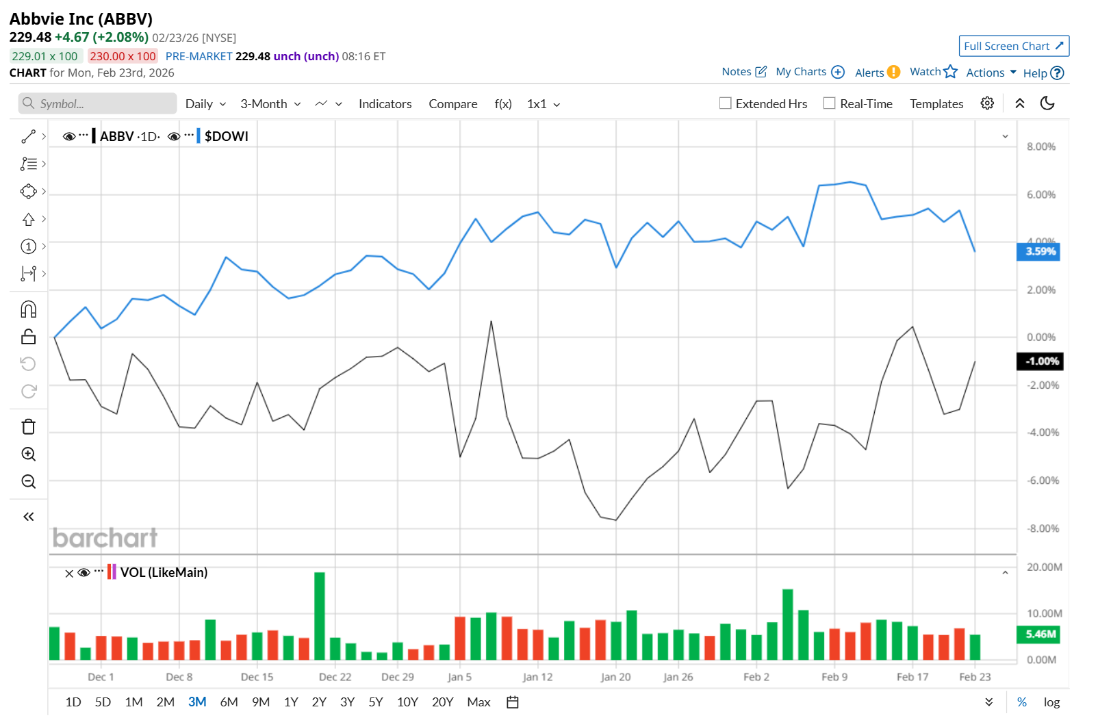Open VOL indicator options ellipsis
Image resolution: width=1111 pixels, height=718 pixels.
point(99,572)
